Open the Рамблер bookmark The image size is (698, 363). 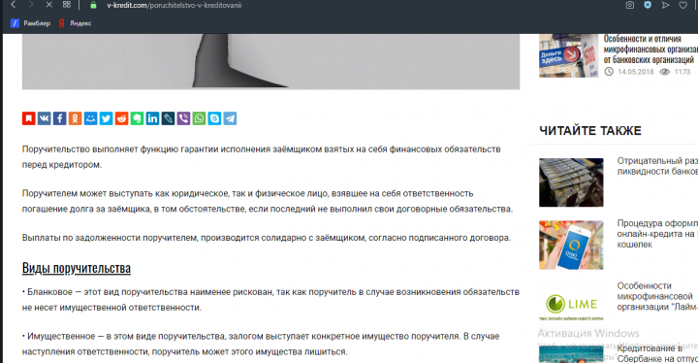(x=30, y=23)
